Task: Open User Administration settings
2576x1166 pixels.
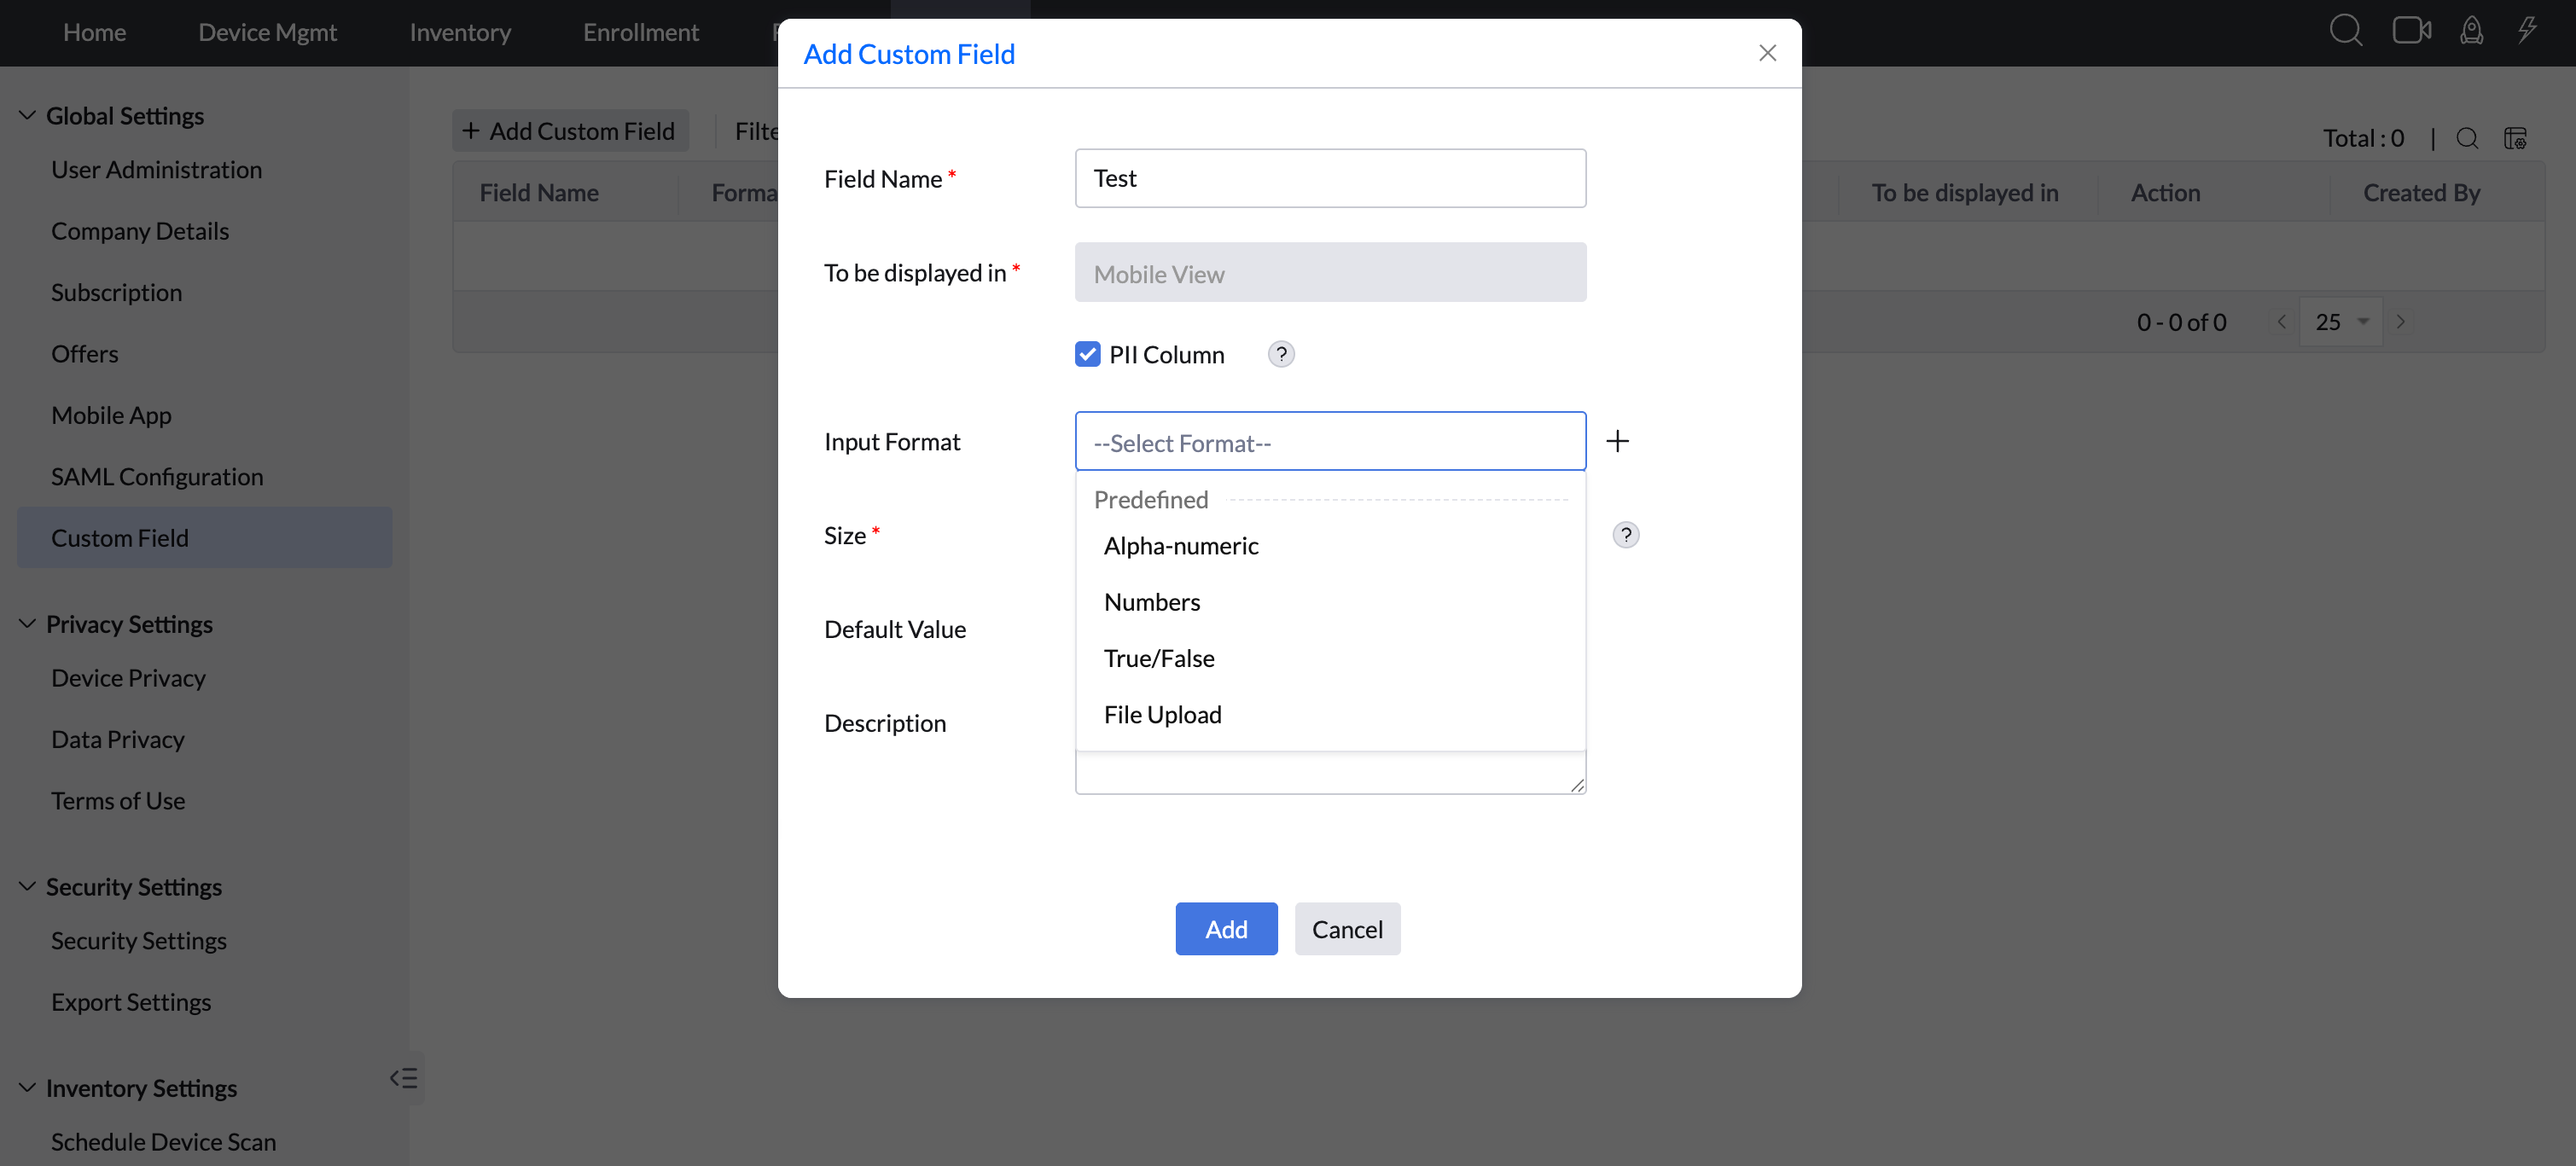Action: (157, 170)
